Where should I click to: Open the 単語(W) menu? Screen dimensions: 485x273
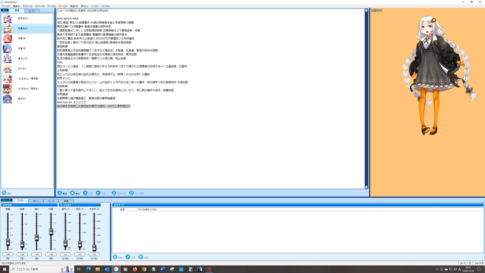tap(74, 6)
